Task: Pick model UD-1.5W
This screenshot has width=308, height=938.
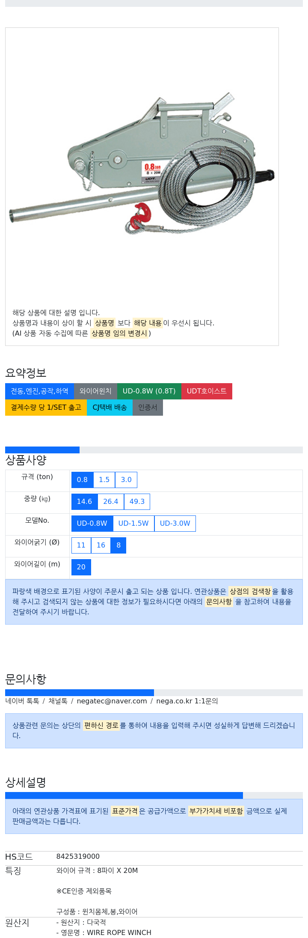Action: point(133,524)
